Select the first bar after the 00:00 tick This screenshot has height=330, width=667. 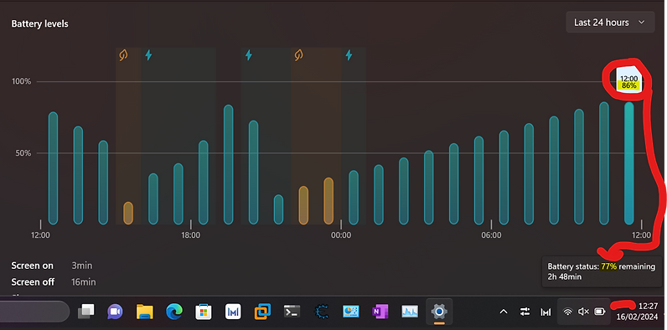(354, 198)
